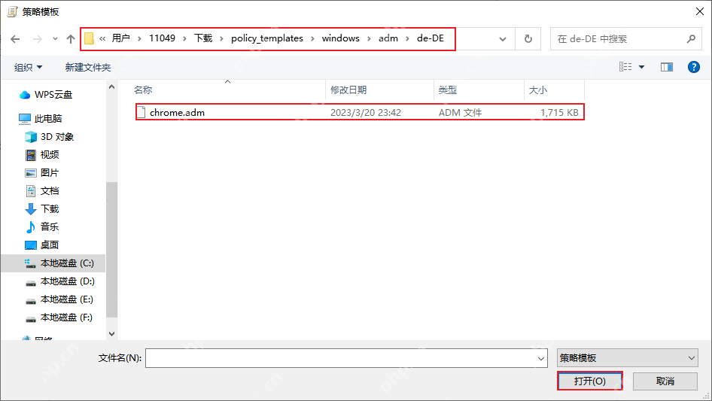Open 文档 folder in sidebar

(42, 191)
